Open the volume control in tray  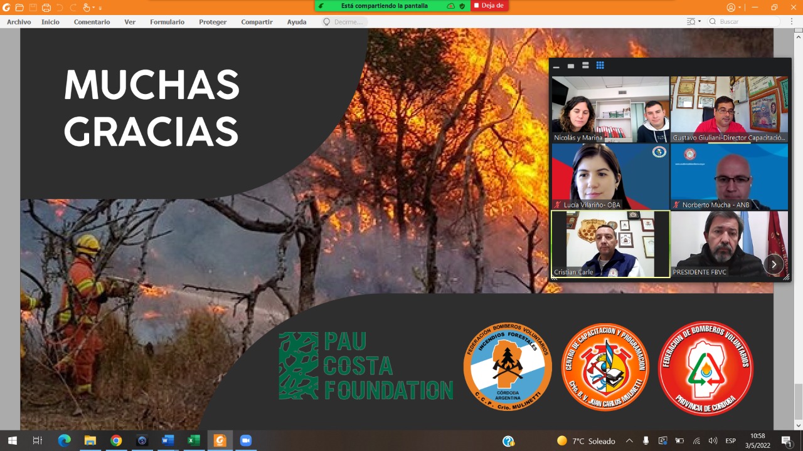tap(713, 441)
